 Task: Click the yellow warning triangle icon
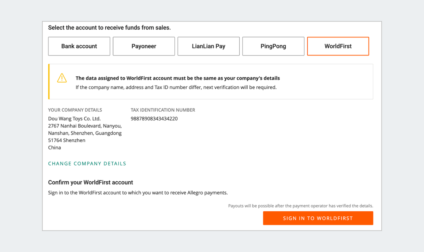tap(62, 78)
